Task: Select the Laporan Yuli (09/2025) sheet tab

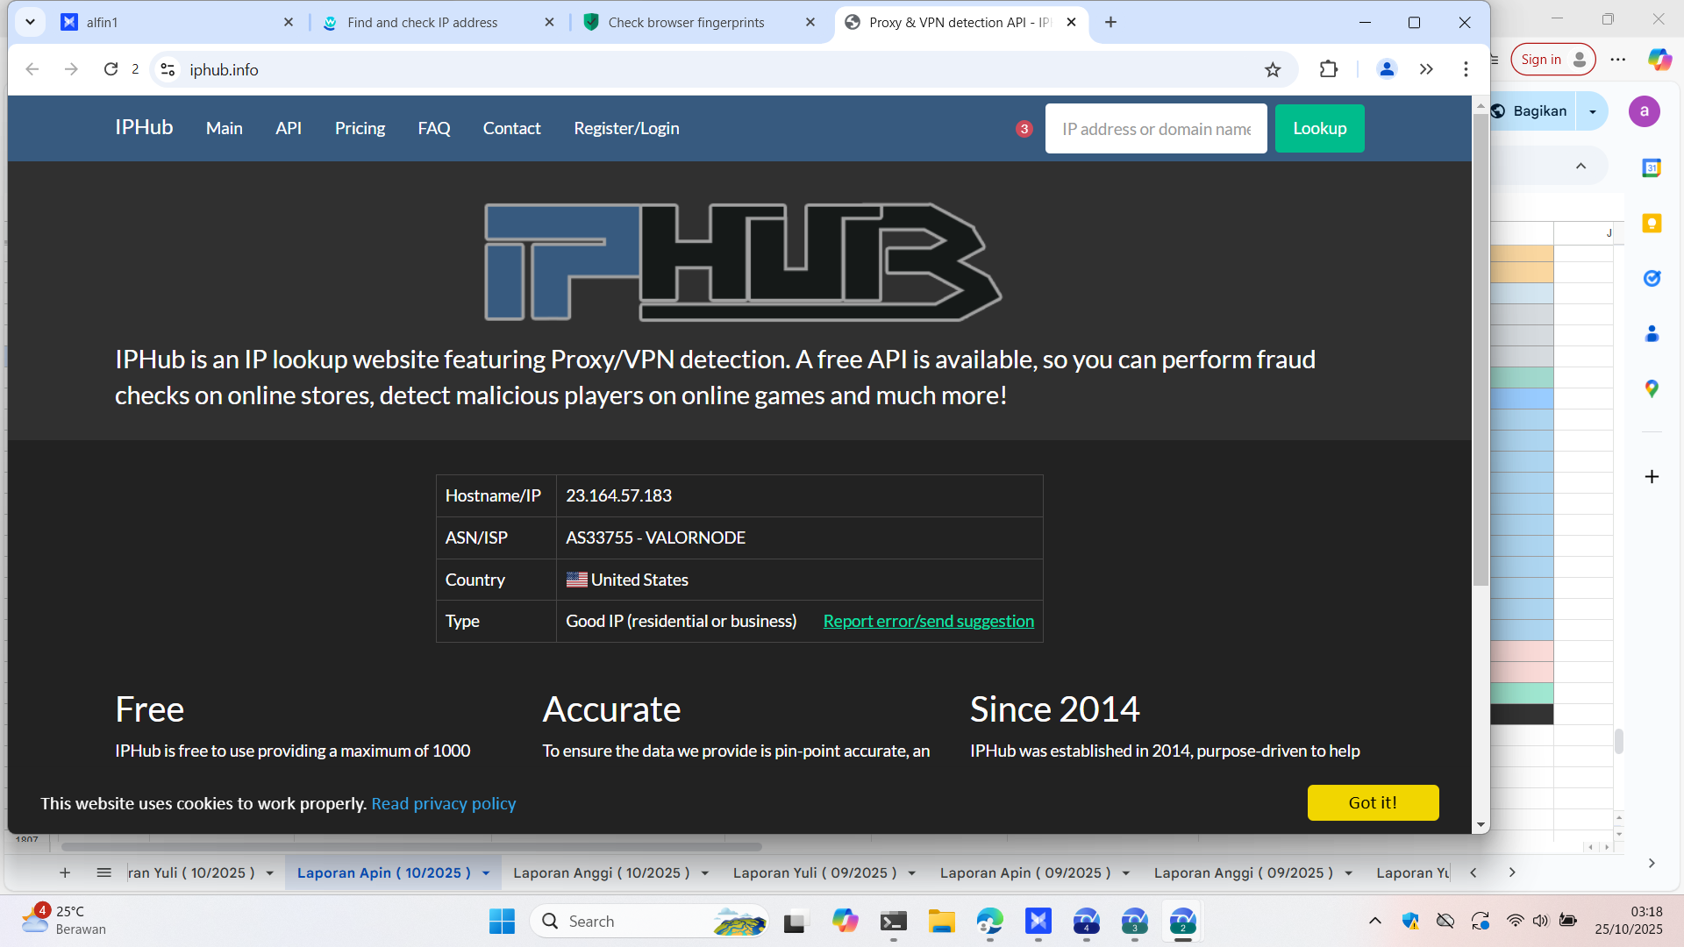Action: pyautogui.click(x=815, y=872)
